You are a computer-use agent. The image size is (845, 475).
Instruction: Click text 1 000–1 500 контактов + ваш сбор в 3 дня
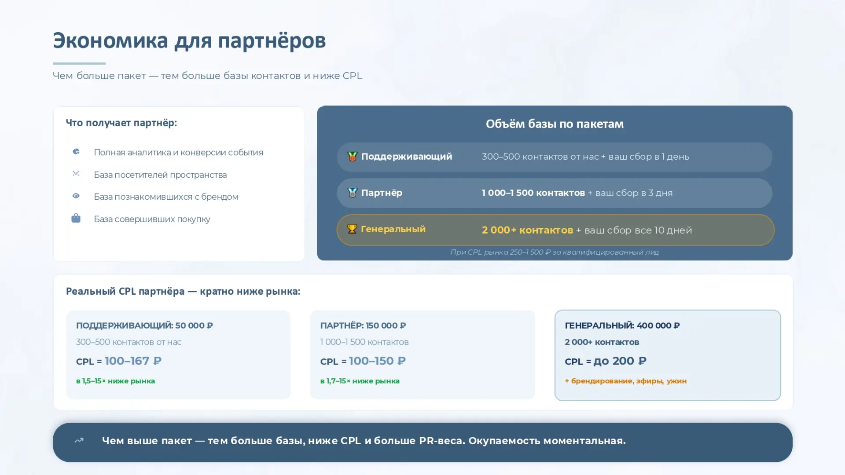click(x=577, y=193)
